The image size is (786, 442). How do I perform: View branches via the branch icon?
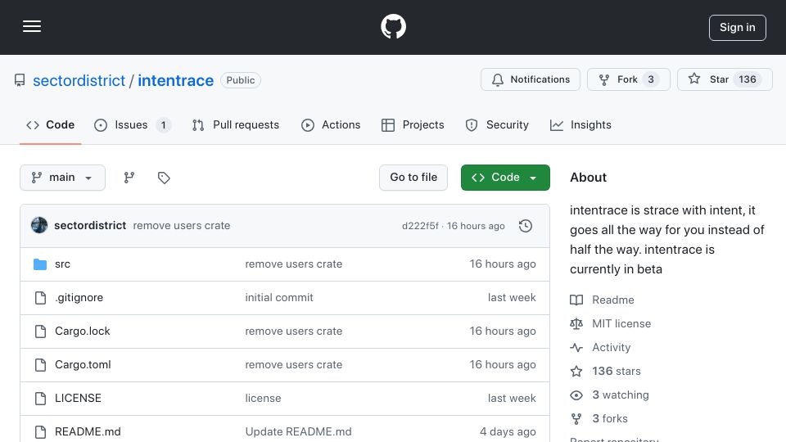pyautogui.click(x=129, y=178)
